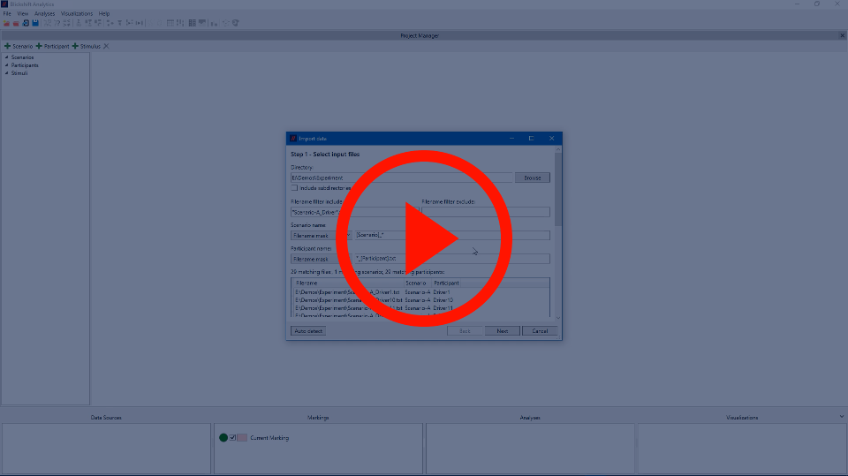Click the blue floppy disk Save icon
This screenshot has width=848, height=476.
tap(35, 23)
